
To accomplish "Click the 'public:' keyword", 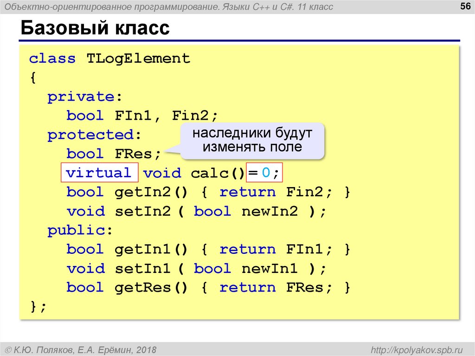I will click(x=80, y=231).
